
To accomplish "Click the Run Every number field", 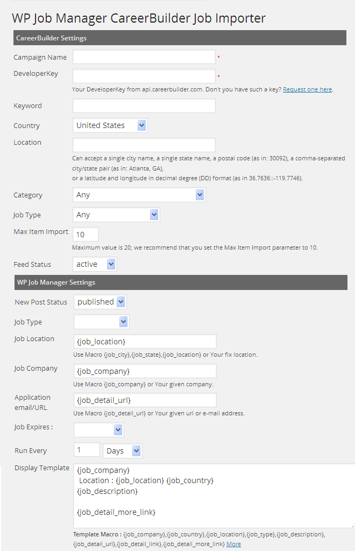I will pyautogui.click(x=87, y=450).
